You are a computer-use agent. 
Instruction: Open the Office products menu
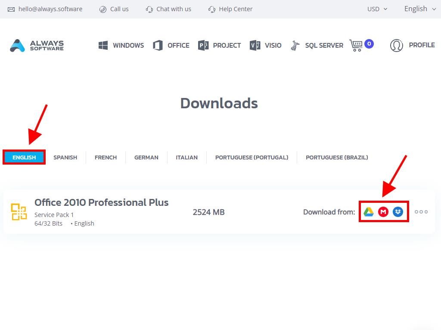[x=171, y=45]
